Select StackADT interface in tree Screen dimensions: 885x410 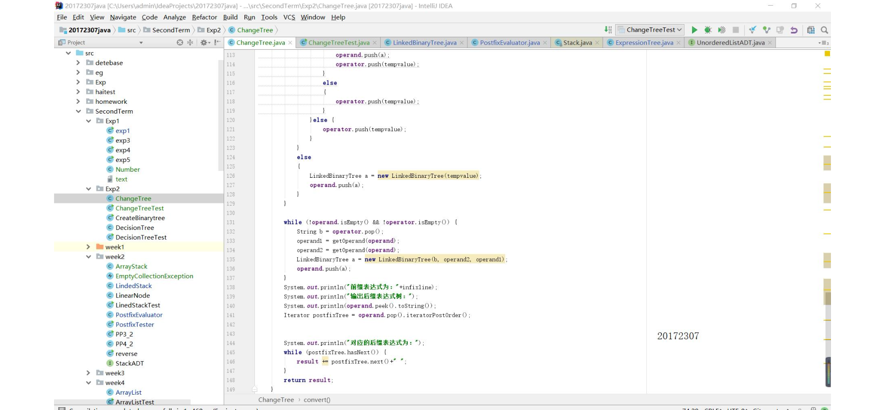click(130, 363)
